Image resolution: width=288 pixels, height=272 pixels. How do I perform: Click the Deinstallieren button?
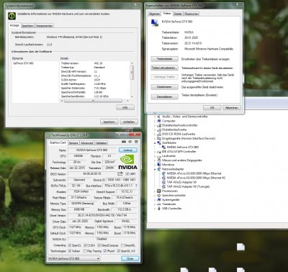click(x=164, y=96)
